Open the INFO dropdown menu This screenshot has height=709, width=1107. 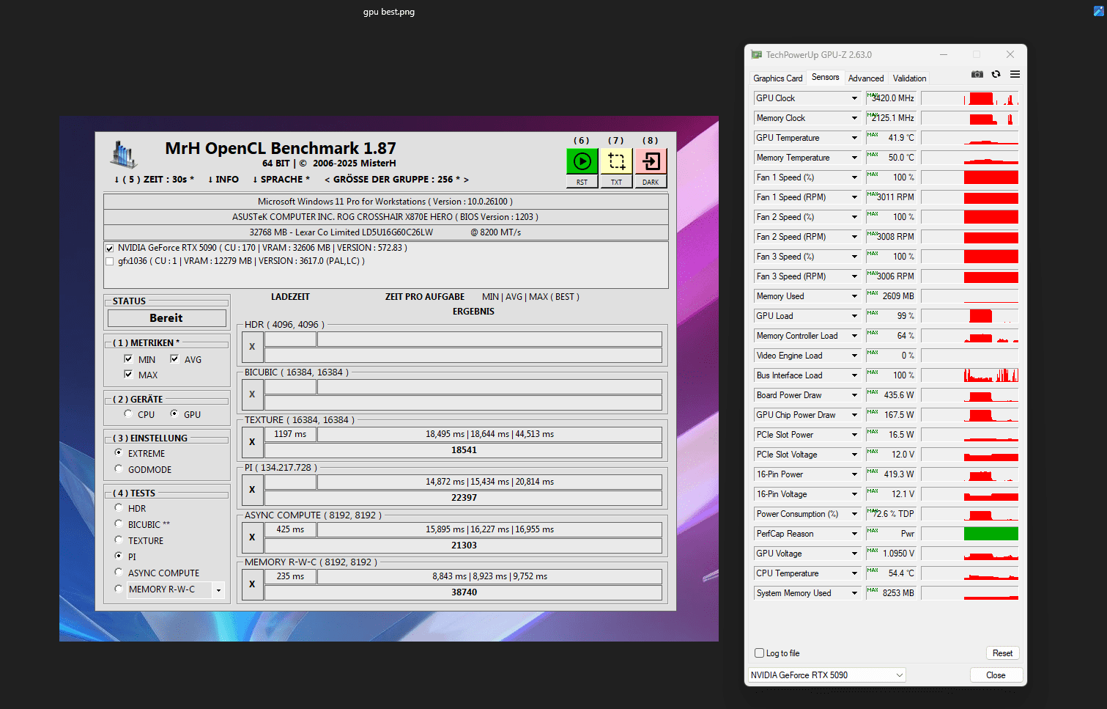[x=223, y=180]
